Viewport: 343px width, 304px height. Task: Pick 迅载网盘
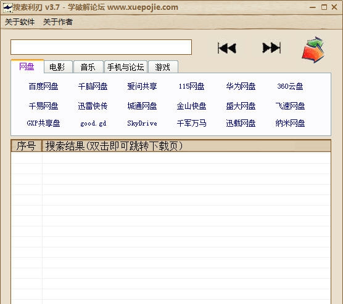pos(241,123)
